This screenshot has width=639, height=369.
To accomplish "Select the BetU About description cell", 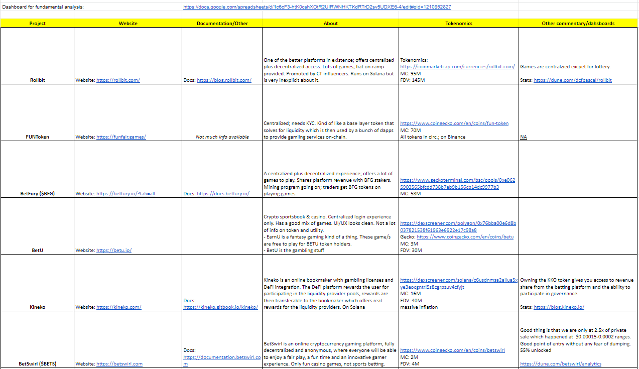I will pos(331,226).
